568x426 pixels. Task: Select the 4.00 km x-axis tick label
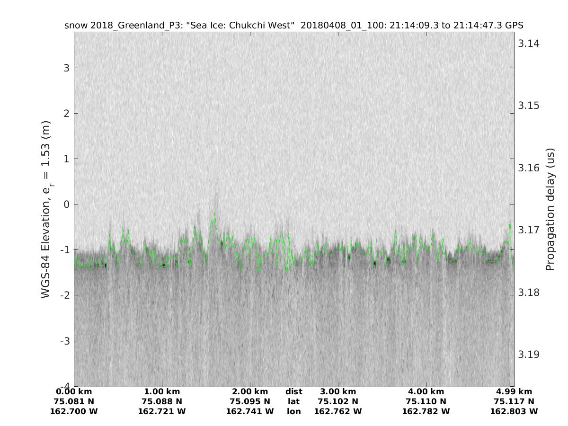(426, 391)
